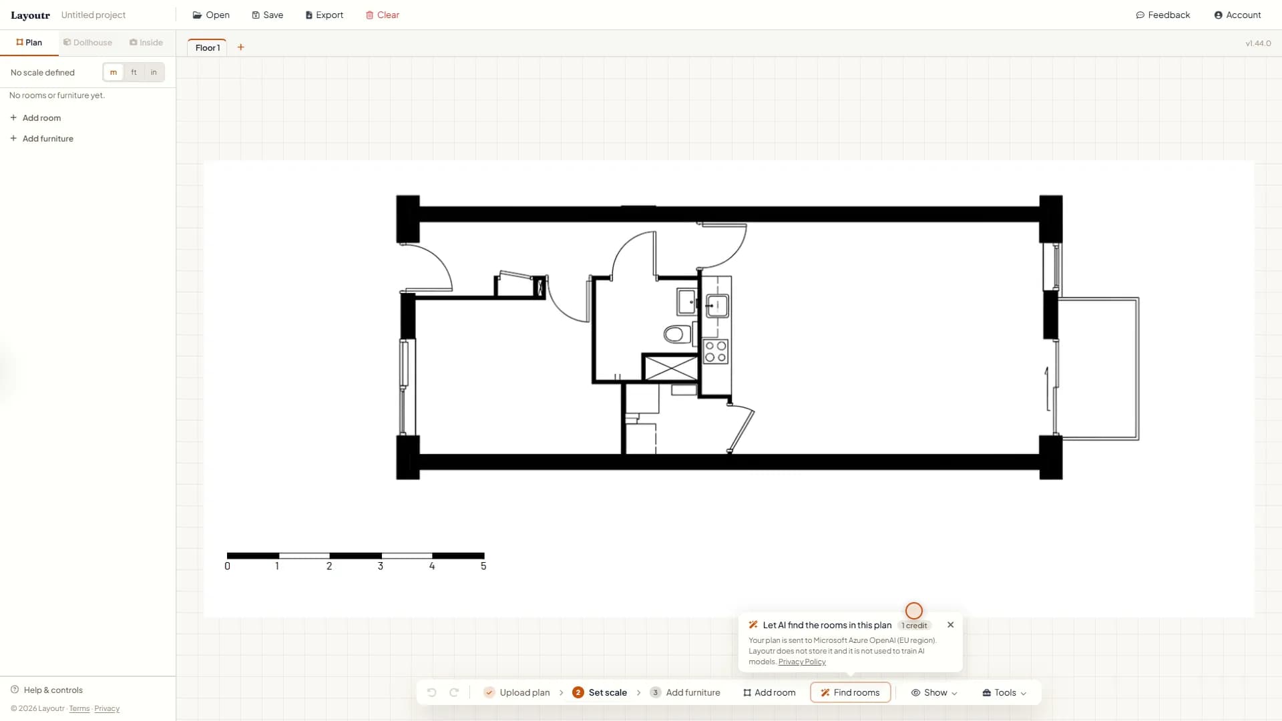Image resolution: width=1282 pixels, height=721 pixels.
Task: Click the Upload plan checkmark icon
Action: tap(489, 692)
